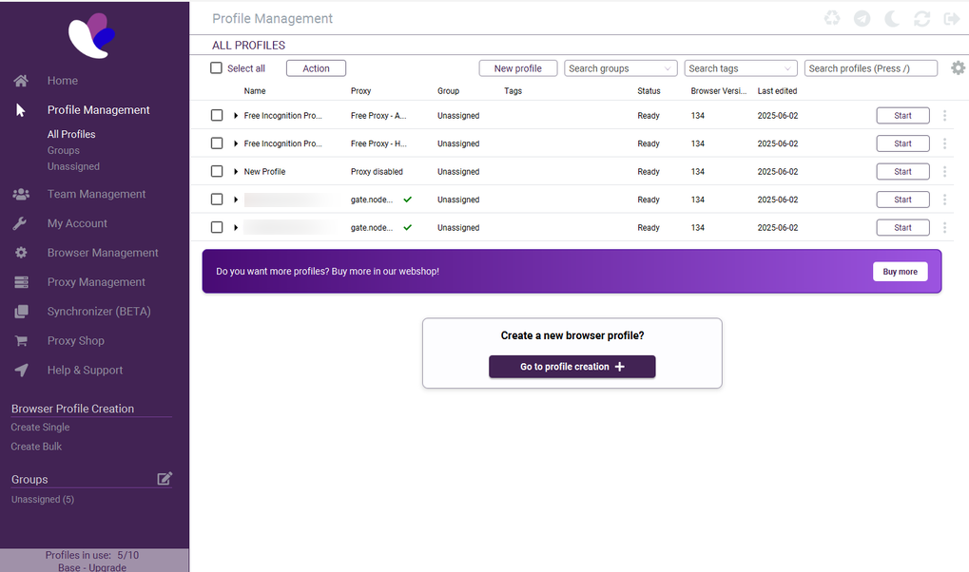The height and width of the screenshot is (572, 969).
Task: Open the Create Bulk link
Action: pos(36,447)
